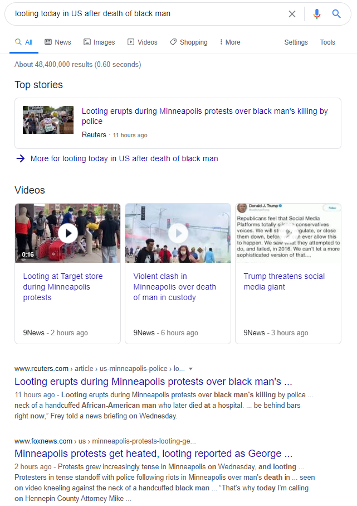This screenshot has width=357, height=506.
Task: Click the arrow icon beside More for looting
Action: pos(20,158)
